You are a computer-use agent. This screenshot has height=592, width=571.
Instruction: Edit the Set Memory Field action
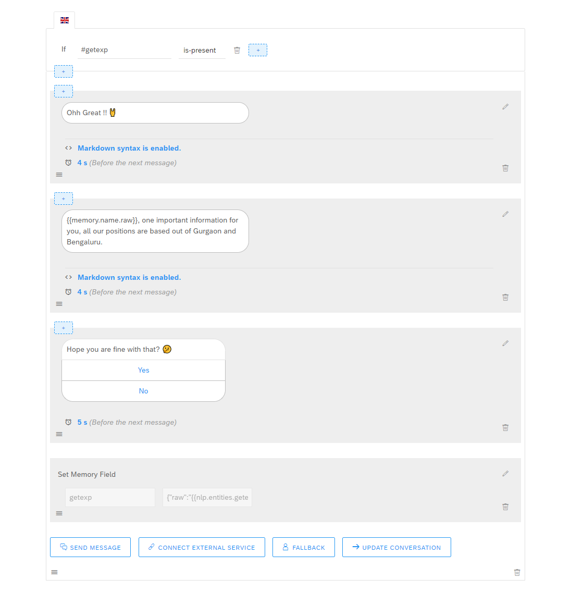pyautogui.click(x=505, y=474)
